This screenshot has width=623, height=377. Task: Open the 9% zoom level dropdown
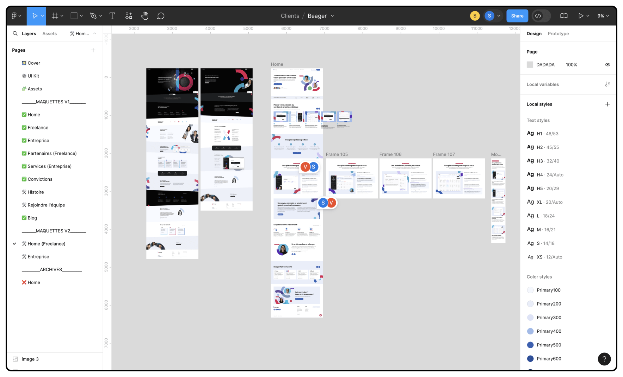coord(603,16)
